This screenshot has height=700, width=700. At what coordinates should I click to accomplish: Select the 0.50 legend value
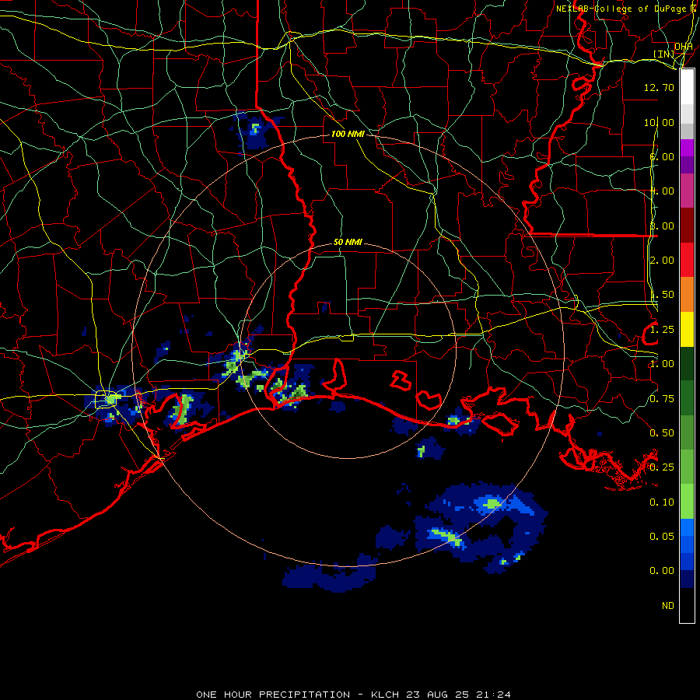click(662, 433)
